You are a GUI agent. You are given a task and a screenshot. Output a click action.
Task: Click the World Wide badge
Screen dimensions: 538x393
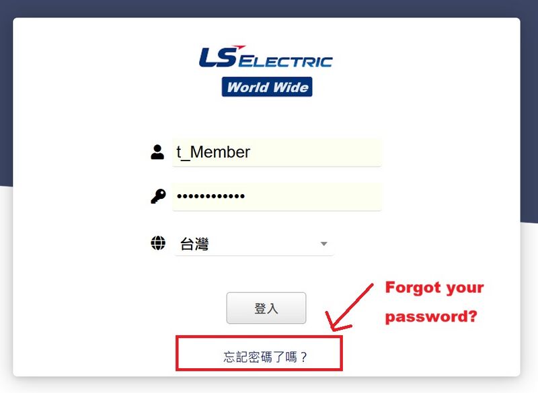267,87
